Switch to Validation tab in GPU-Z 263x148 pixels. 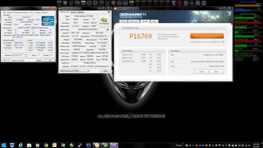[81, 12]
